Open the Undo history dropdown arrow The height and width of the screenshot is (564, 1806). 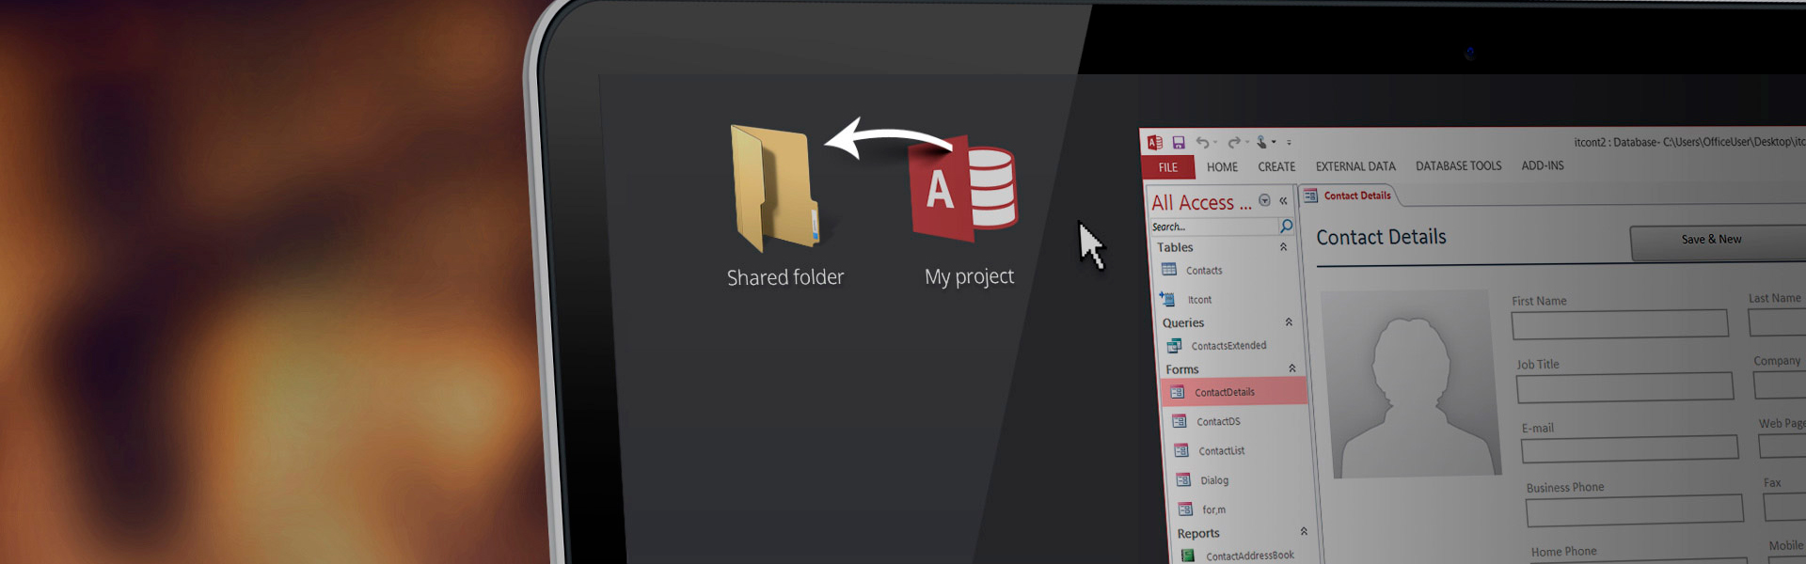click(x=1215, y=143)
